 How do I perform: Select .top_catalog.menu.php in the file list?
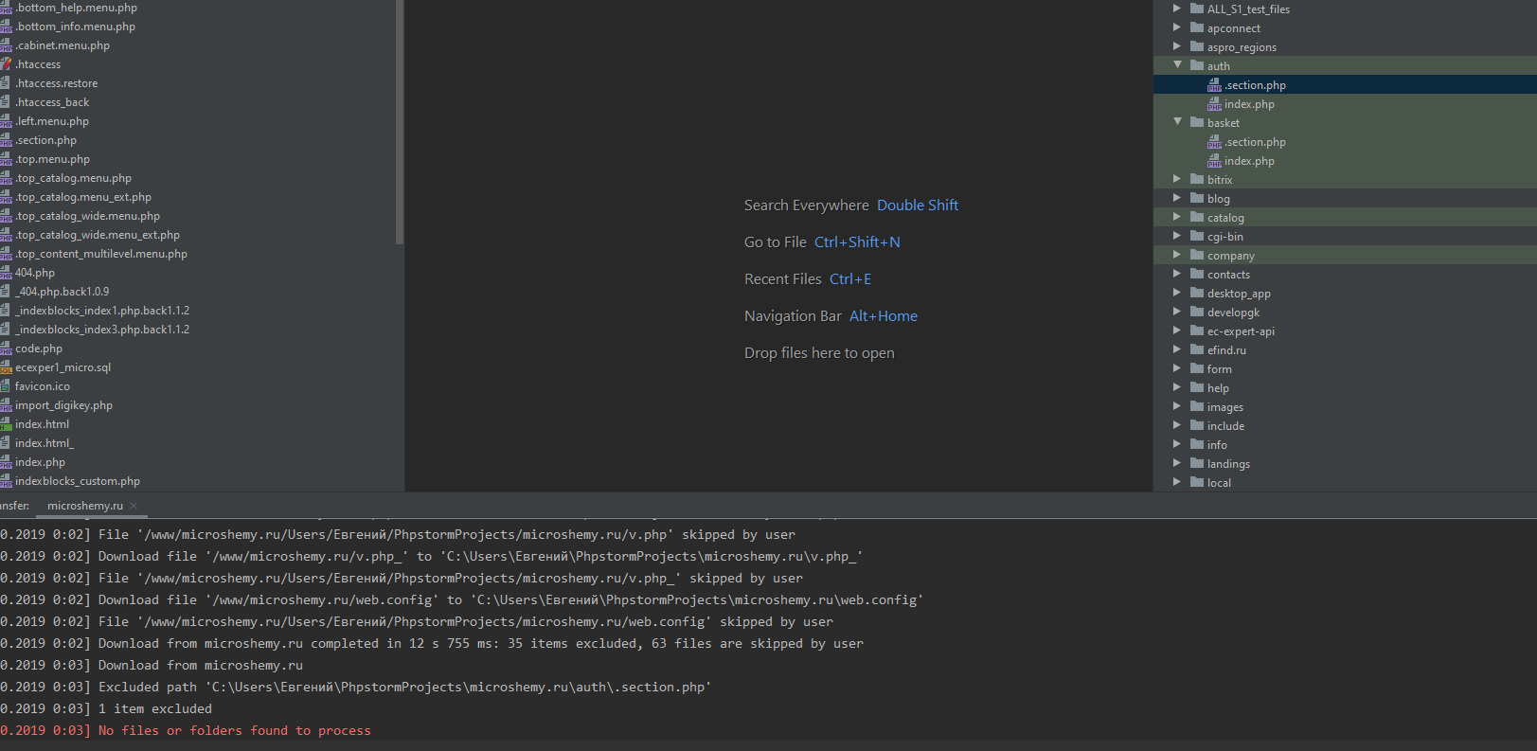pos(74,178)
